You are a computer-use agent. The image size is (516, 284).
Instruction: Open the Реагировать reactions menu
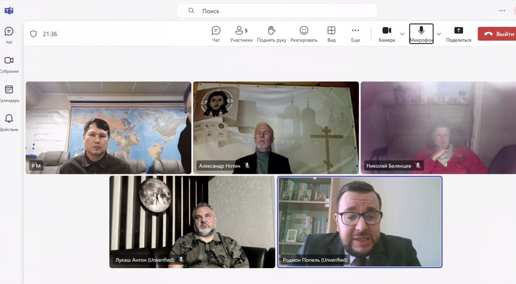pyautogui.click(x=304, y=34)
